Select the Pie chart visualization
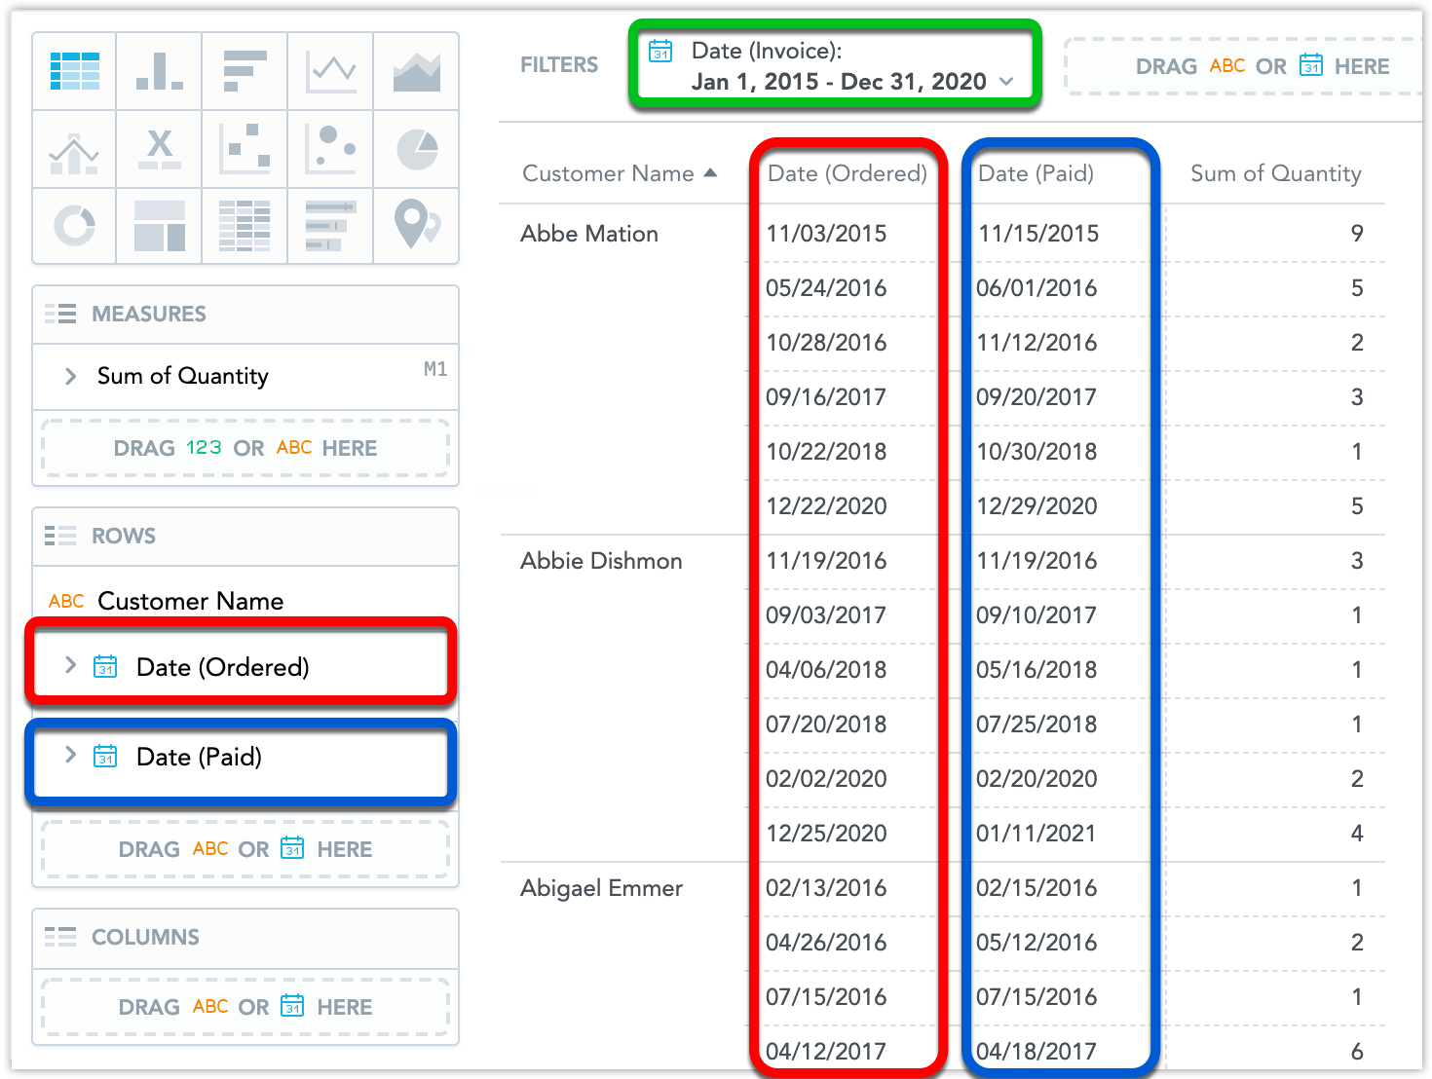This screenshot has width=1432, height=1079. (x=416, y=149)
